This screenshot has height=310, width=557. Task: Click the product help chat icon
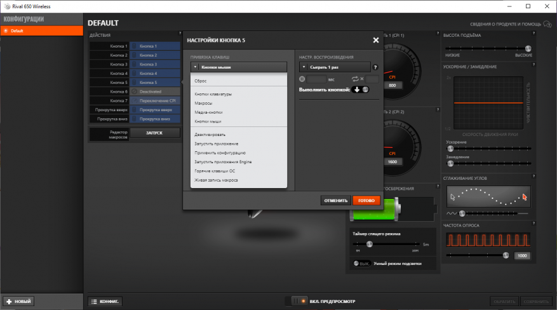point(547,24)
